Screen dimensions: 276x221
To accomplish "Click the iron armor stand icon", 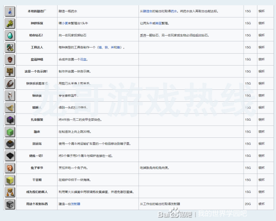I will [10, 96].
